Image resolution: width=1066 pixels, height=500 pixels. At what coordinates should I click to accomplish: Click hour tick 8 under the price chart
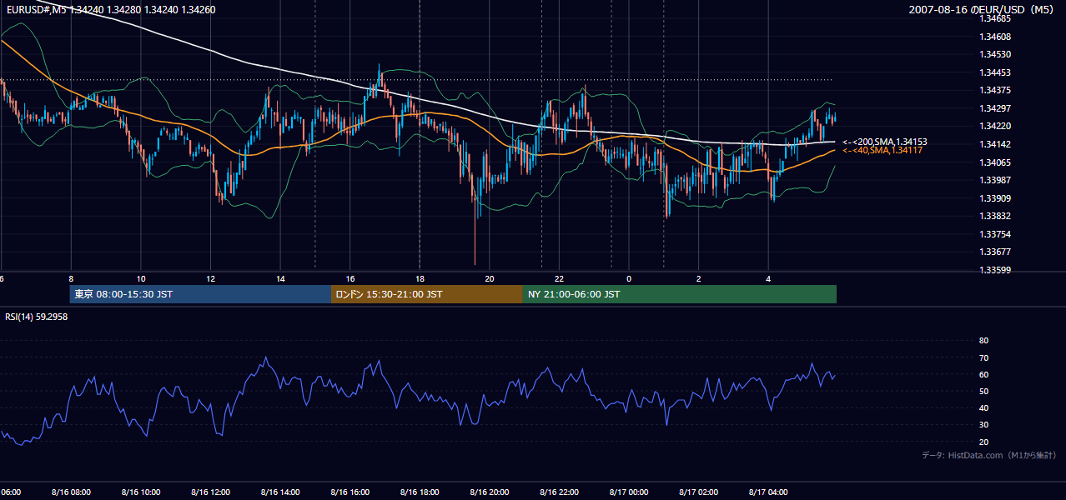71,278
